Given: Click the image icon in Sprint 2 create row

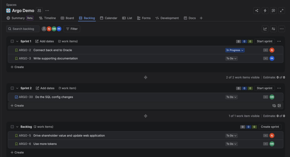Looking at the screenshot, I should (x=279, y=106).
